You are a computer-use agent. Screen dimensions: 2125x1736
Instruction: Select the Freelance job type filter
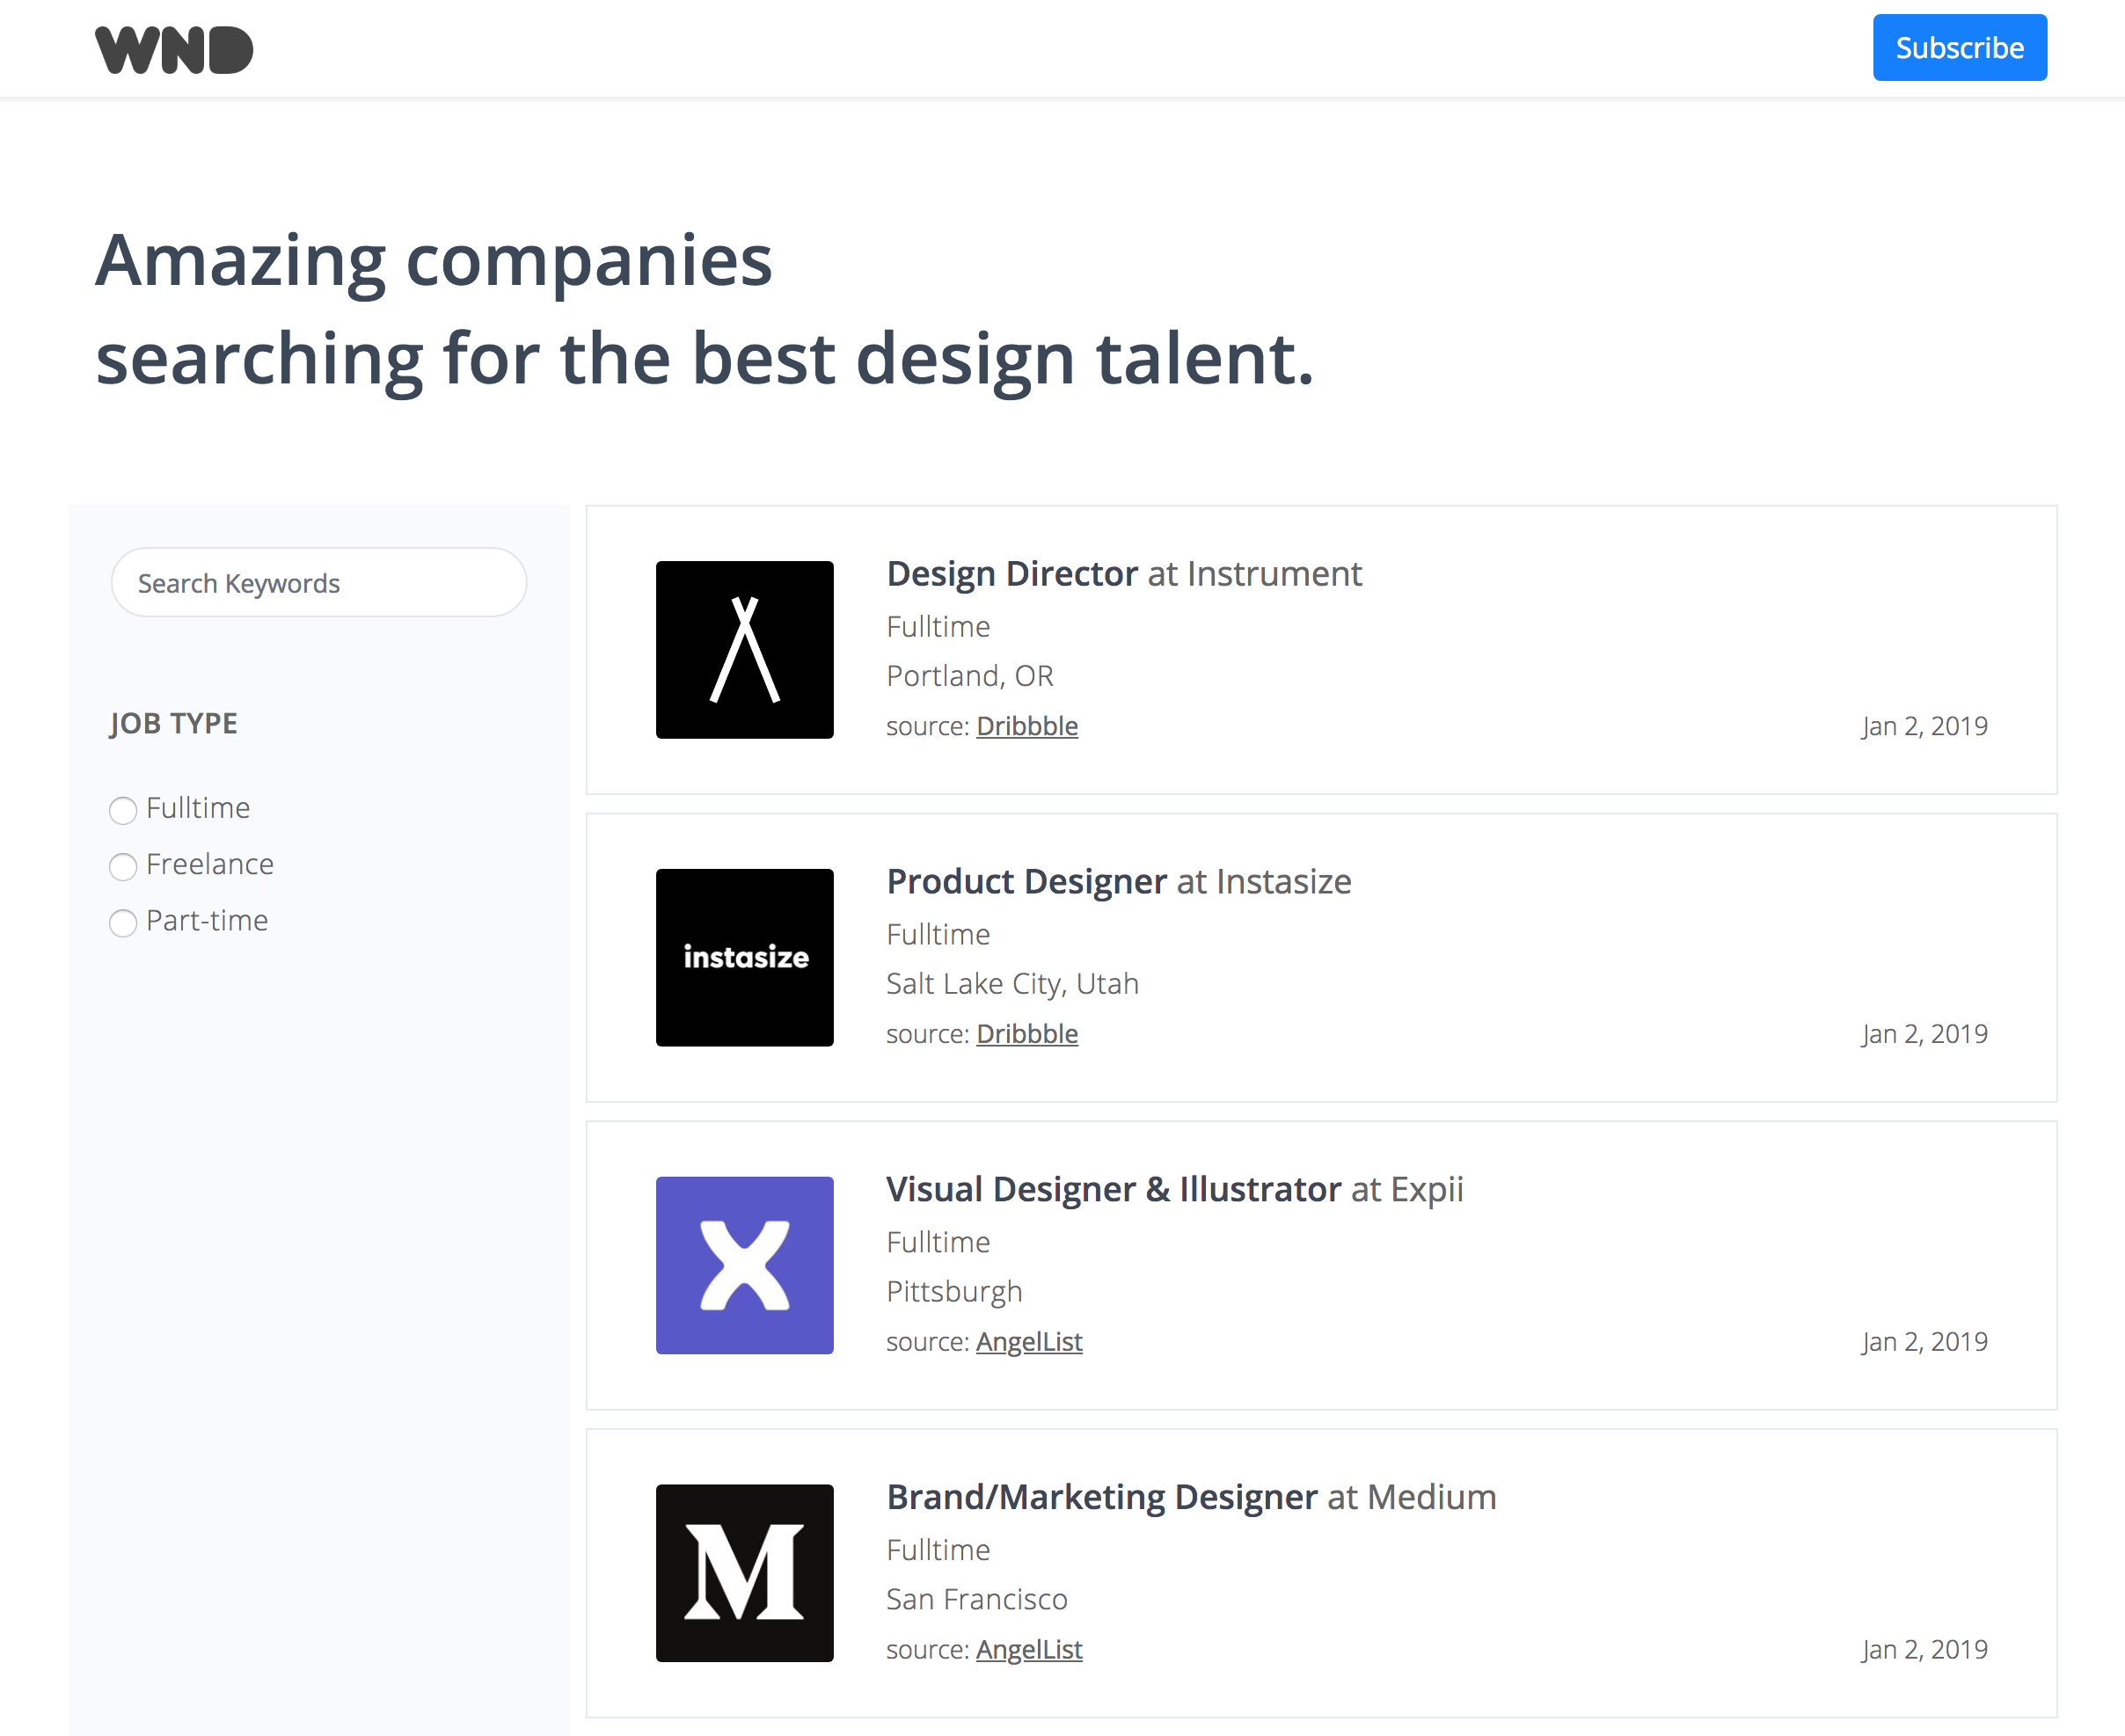[x=123, y=867]
